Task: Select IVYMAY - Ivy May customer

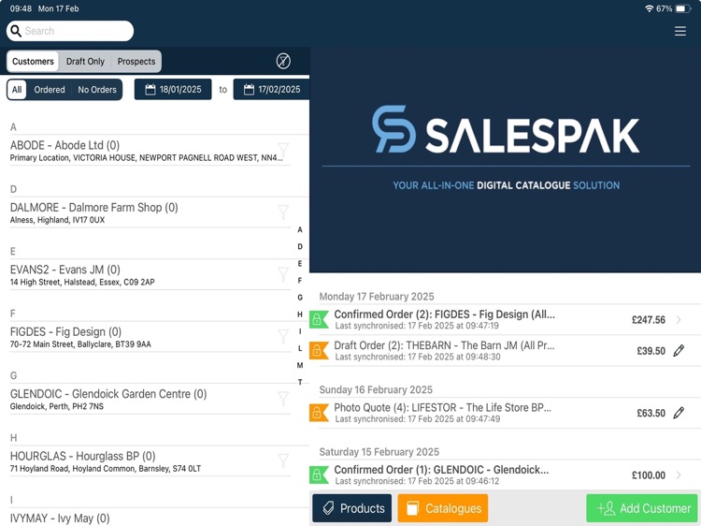Action: [x=150, y=518]
